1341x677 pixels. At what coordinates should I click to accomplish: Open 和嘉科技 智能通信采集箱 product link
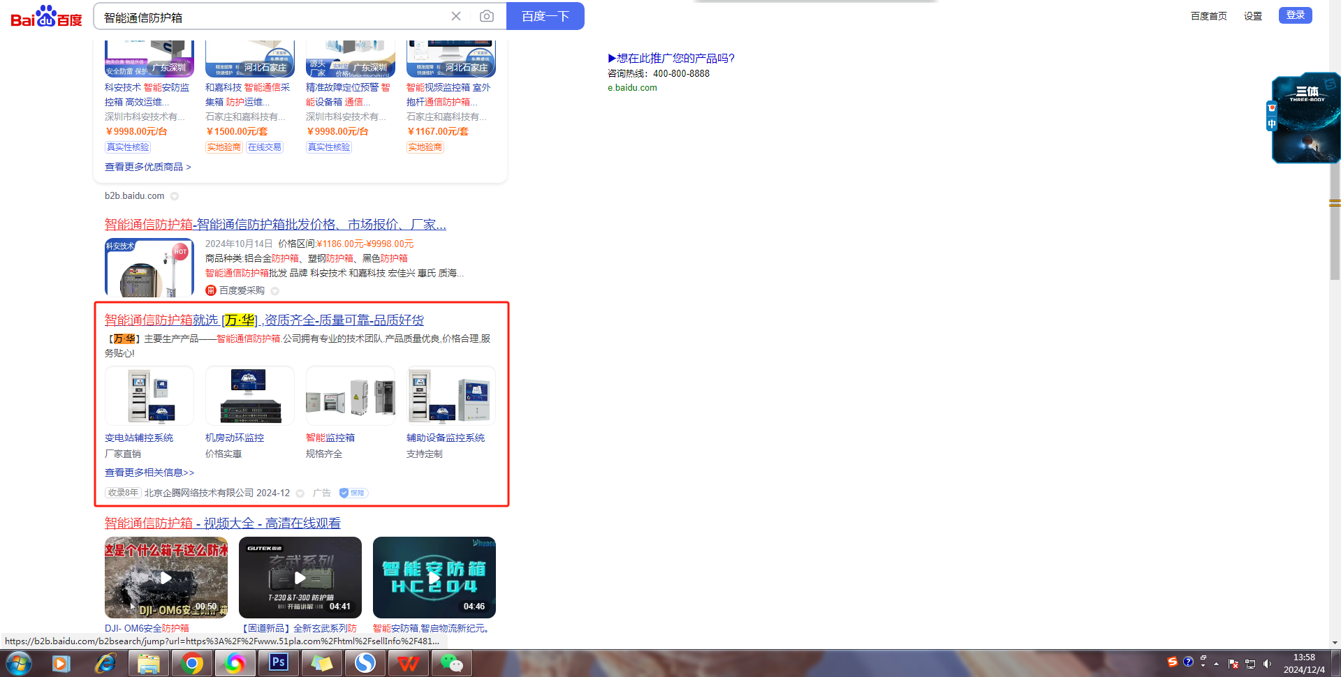tap(247, 94)
